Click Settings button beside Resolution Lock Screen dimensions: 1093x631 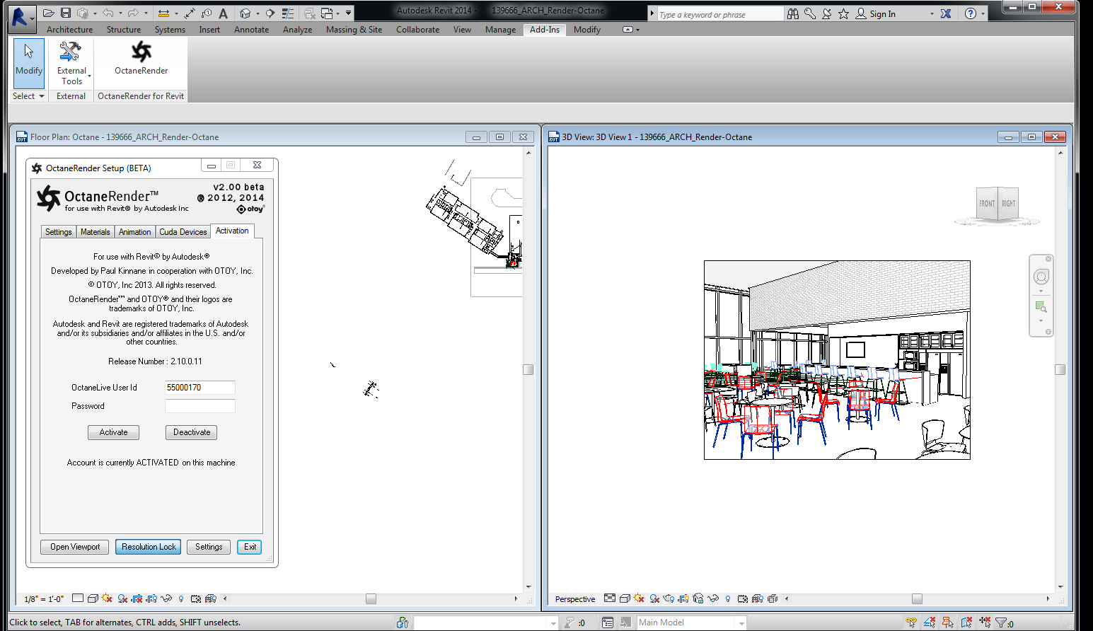click(x=209, y=547)
